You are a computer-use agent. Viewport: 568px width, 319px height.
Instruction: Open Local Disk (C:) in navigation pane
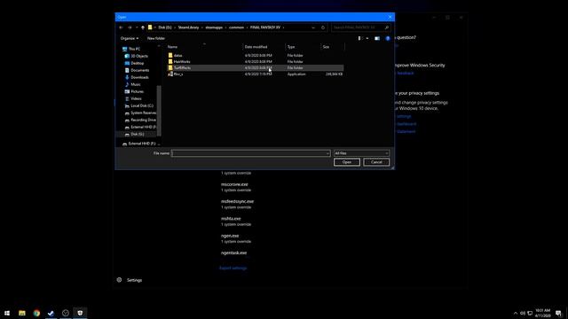click(x=142, y=105)
